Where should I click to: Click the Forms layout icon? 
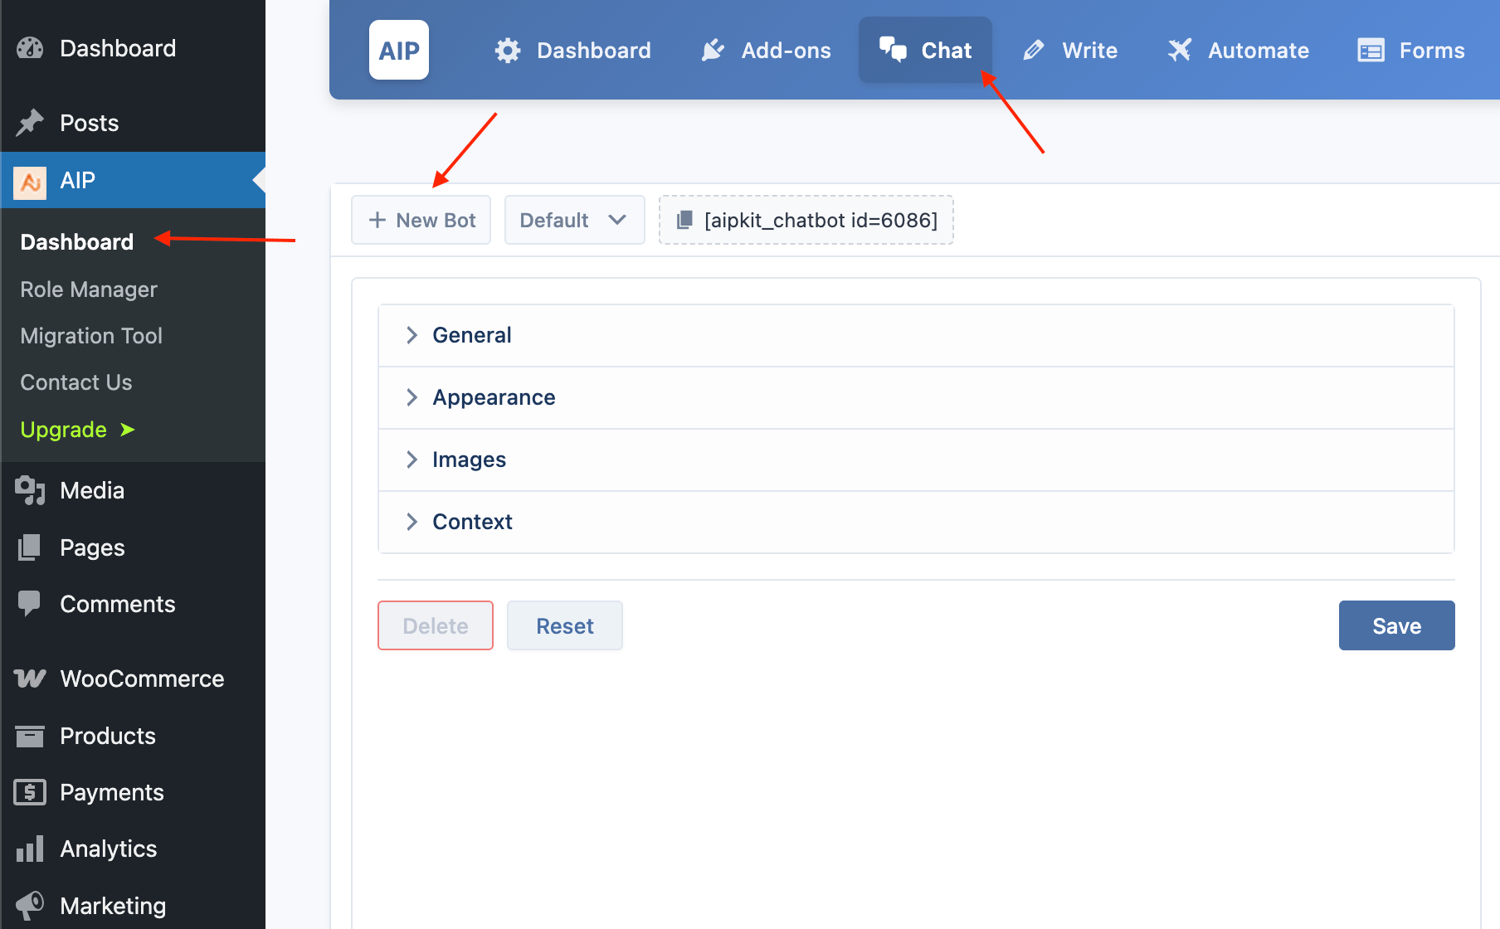coord(1371,51)
